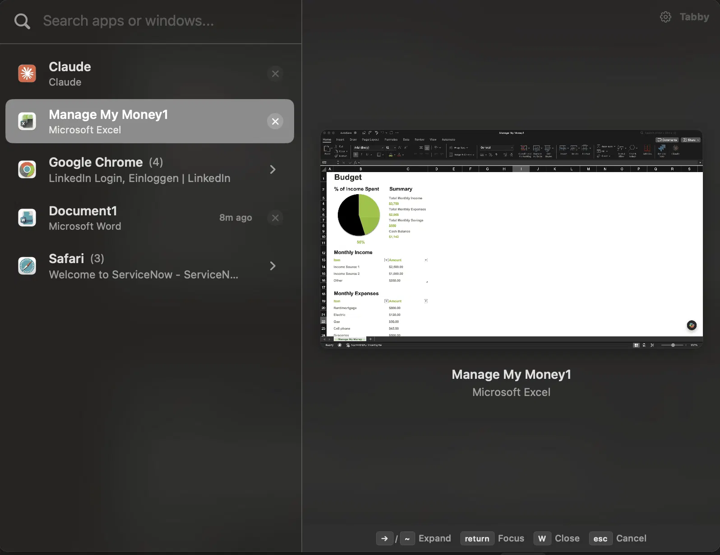Click the Expand label in the footer
The height and width of the screenshot is (555, 720).
pyautogui.click(x=435, y=538)
